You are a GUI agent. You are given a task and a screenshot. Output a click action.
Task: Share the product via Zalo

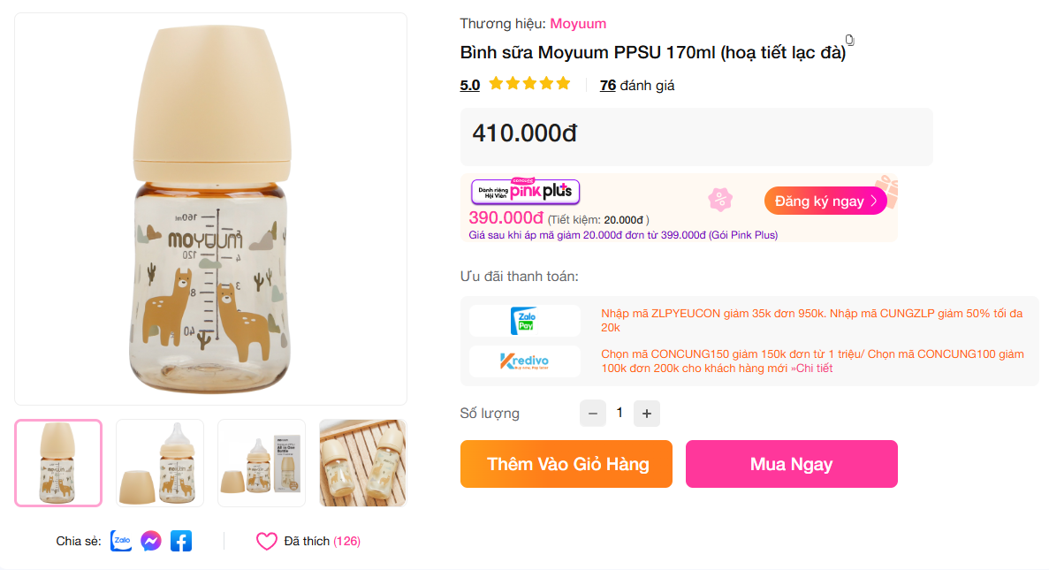pyautogui.click(x=121, y=540)
